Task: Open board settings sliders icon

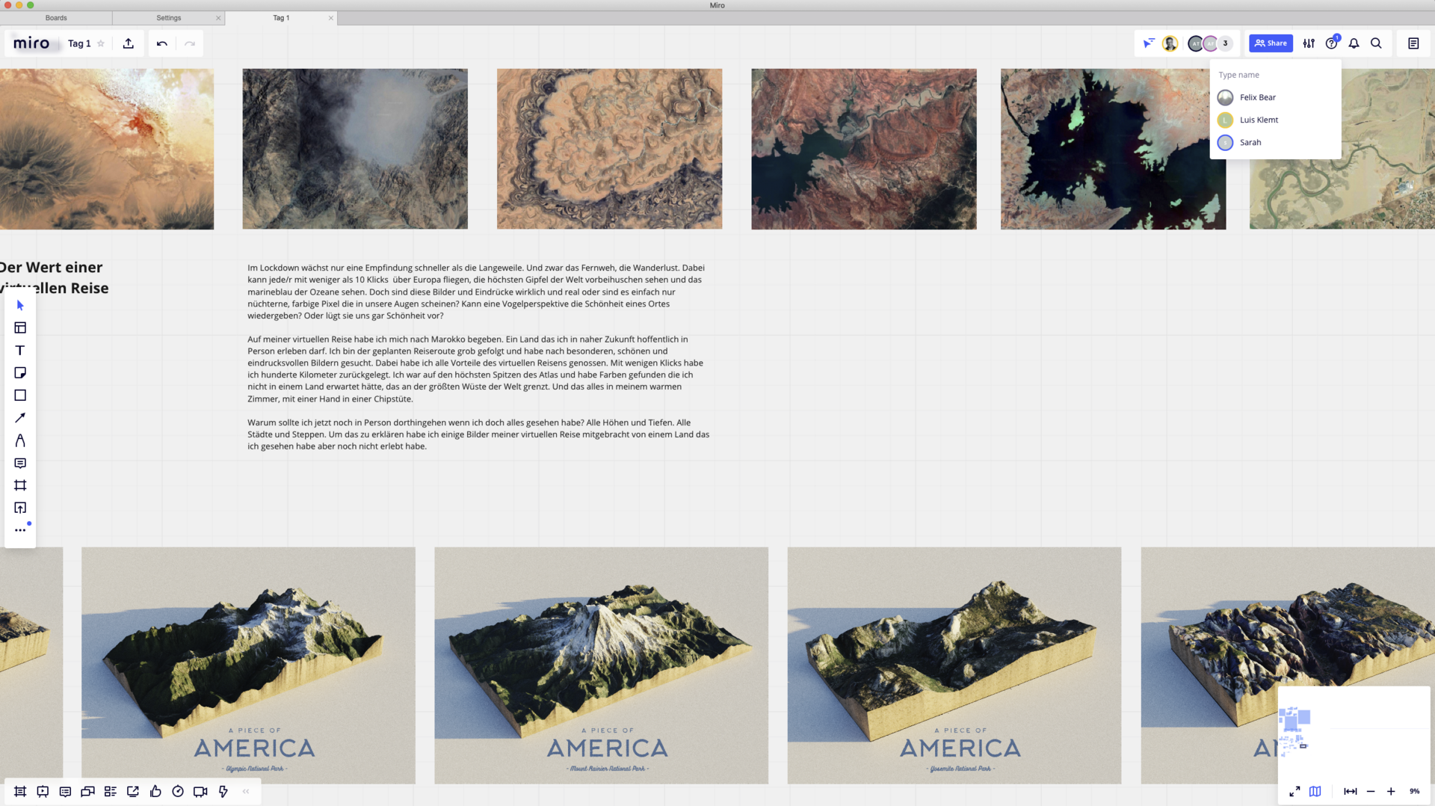Action: pos(1309,43)
